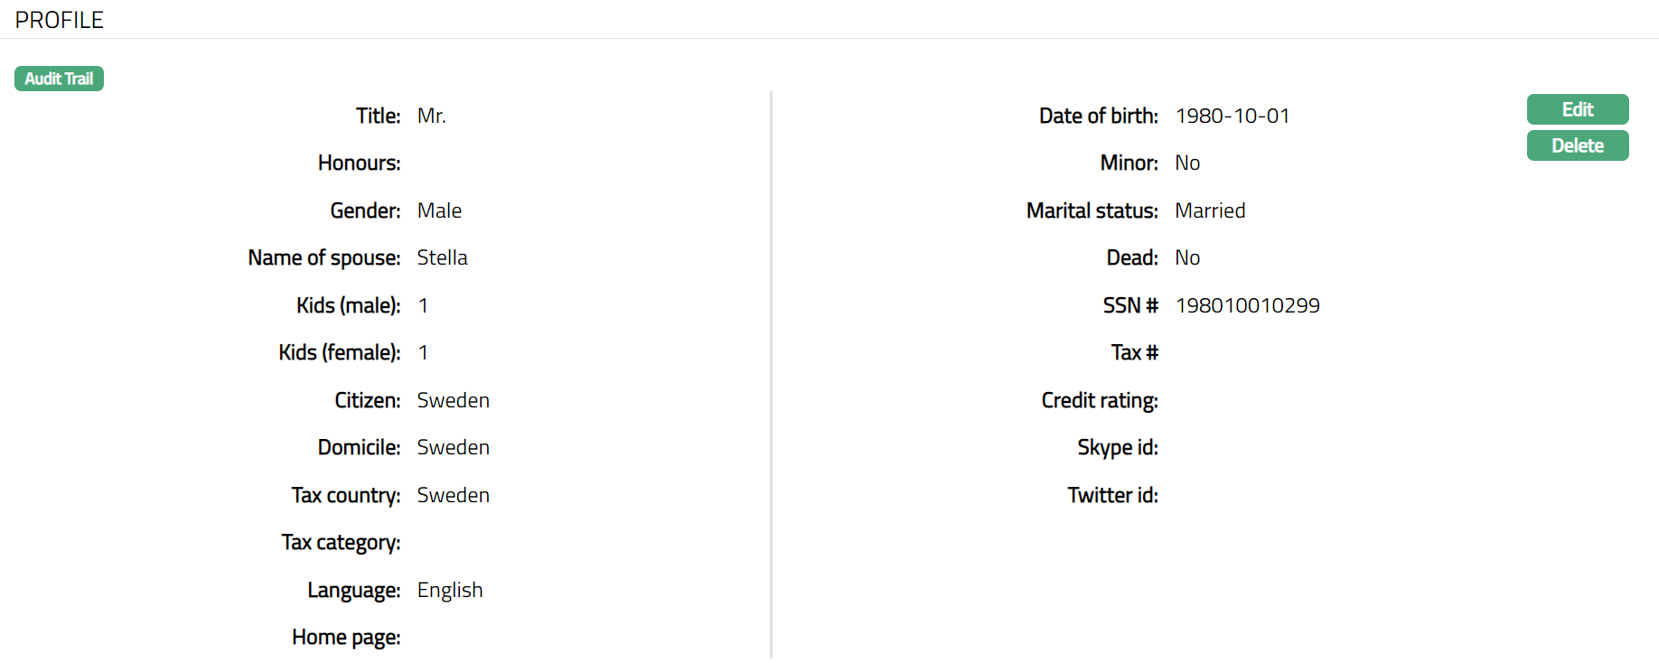Click the spouse name Stella
The image size is (1659, 663).
442,257
